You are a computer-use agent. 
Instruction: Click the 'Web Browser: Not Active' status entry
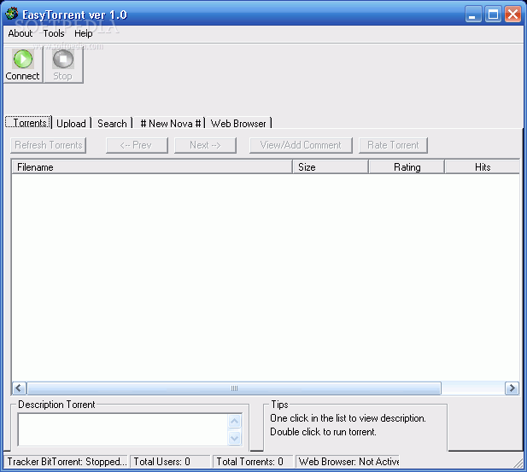(x=348, y=462)
